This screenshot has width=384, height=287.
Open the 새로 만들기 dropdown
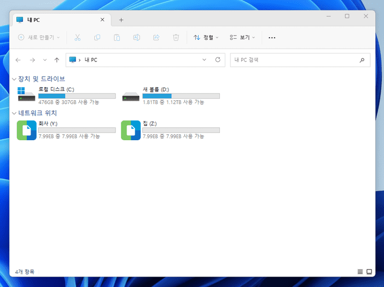(x=39, y=38)
